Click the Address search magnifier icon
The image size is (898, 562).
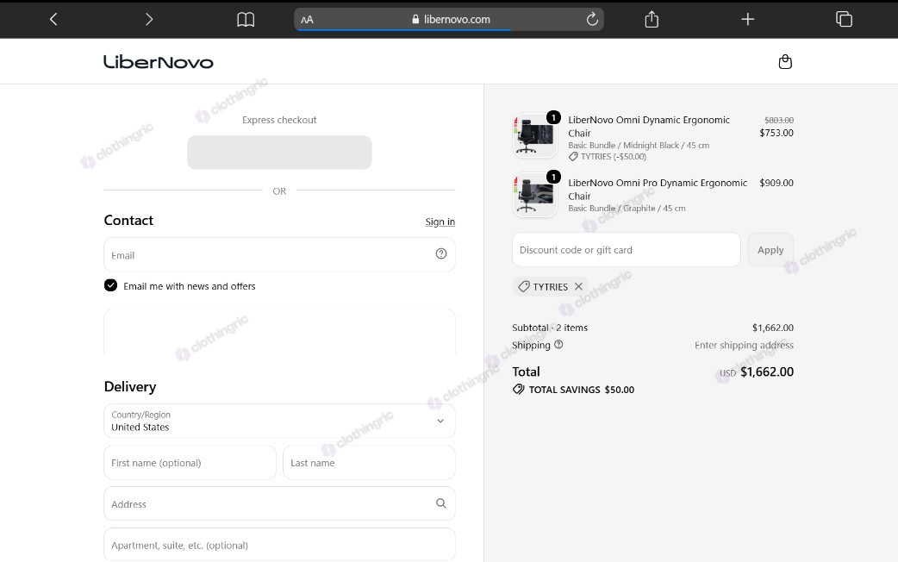coord(441,503)
